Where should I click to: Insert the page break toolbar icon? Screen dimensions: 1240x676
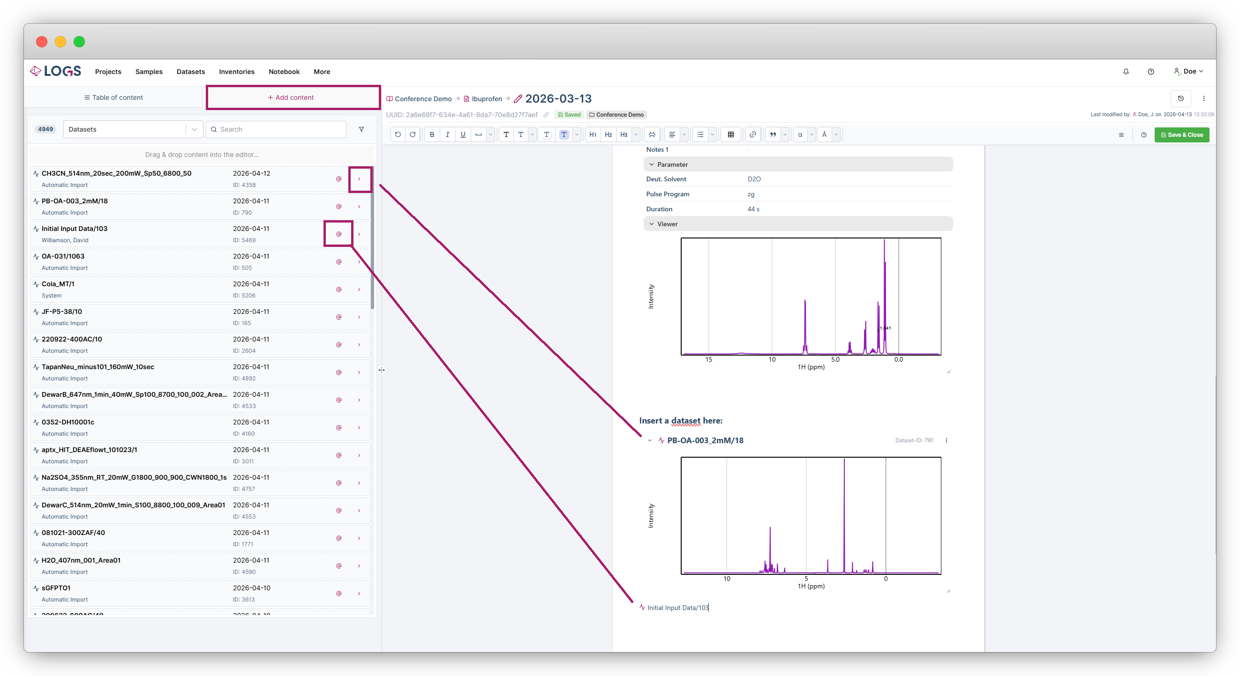point(652,135)
